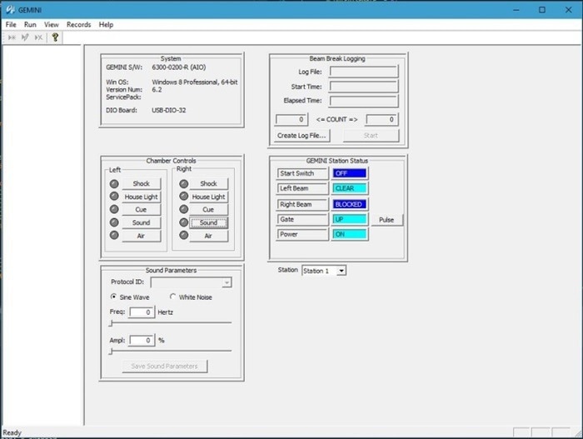The height and width of the screenshot is (439, 583).
Task: Click the indicator light beside Left Sound
Action: tap(115, 223)
